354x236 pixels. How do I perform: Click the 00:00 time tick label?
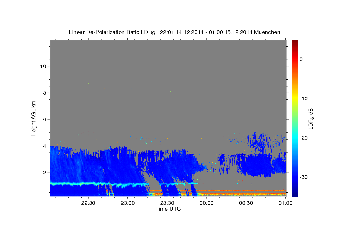coord(206,203)
